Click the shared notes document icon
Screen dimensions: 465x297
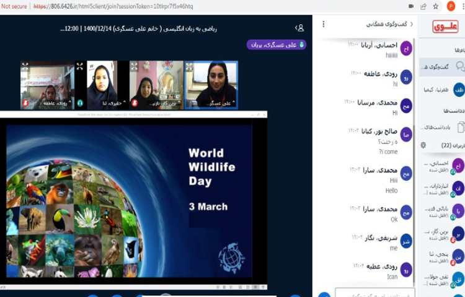(460, 127)
